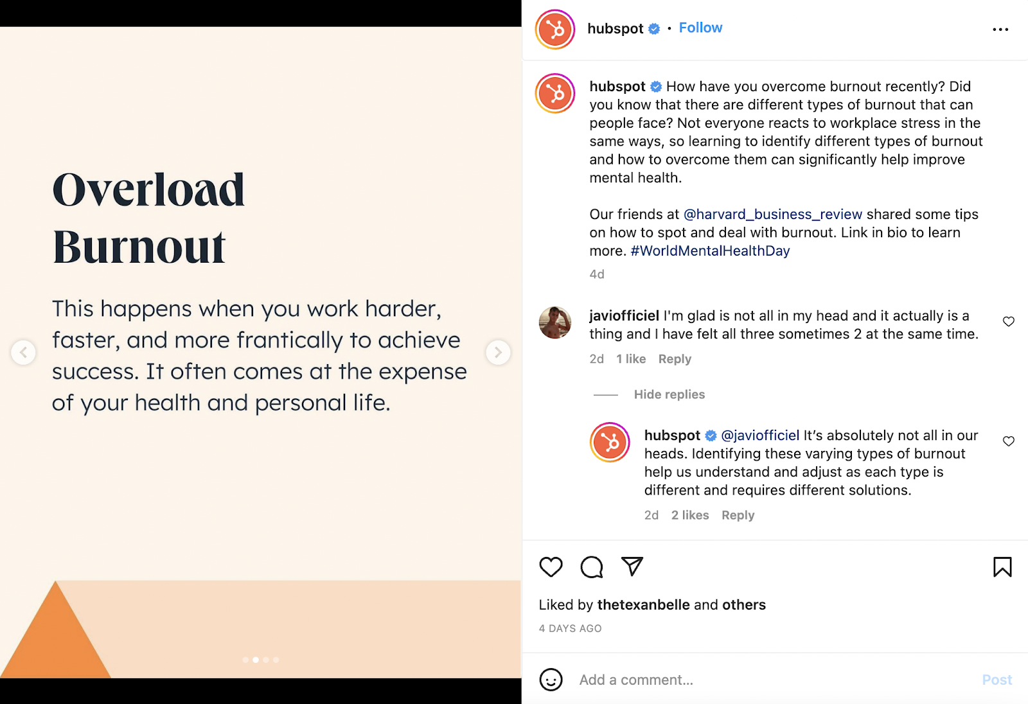Open the three-dot more options menu

pyautogui.click(x=1000, y=30)
